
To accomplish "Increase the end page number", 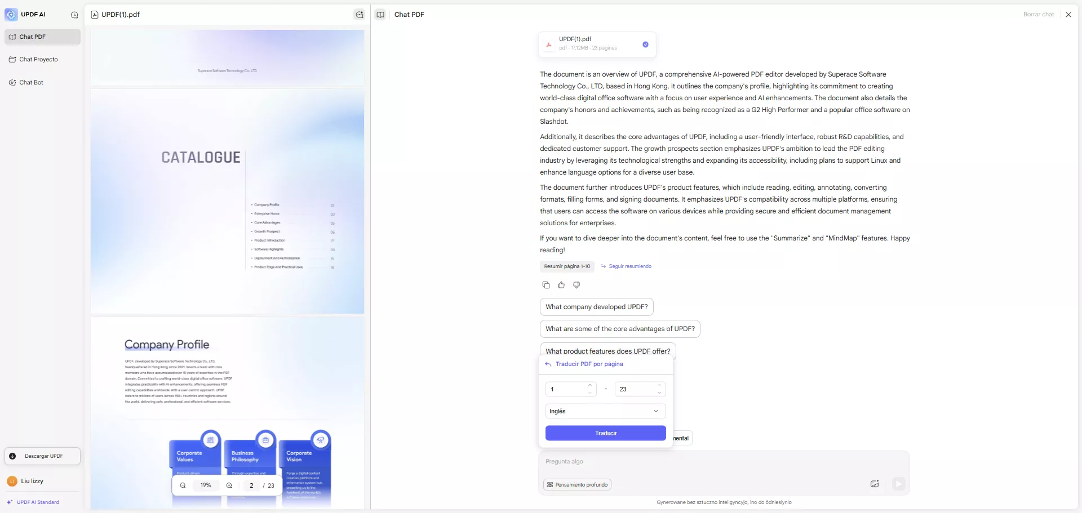I will [659, 385].
